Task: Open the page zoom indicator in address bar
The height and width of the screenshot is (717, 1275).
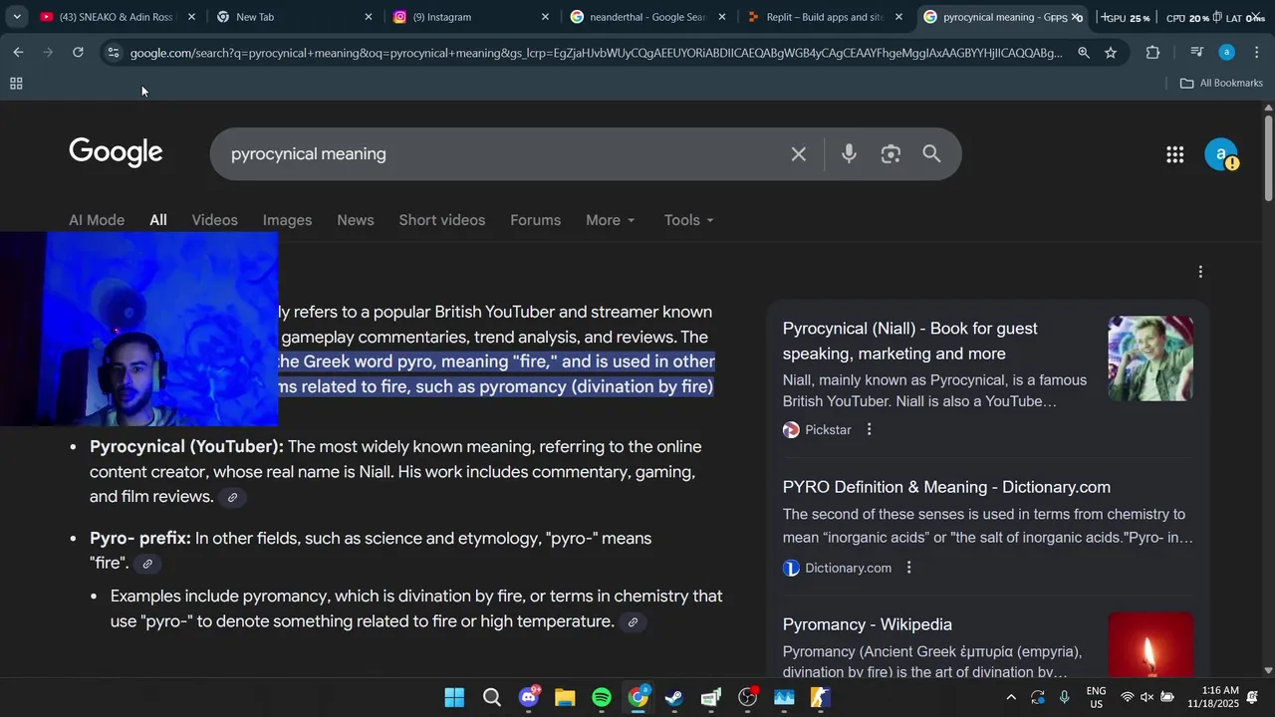Action: pyautogui.click(x=1083, y=53)
